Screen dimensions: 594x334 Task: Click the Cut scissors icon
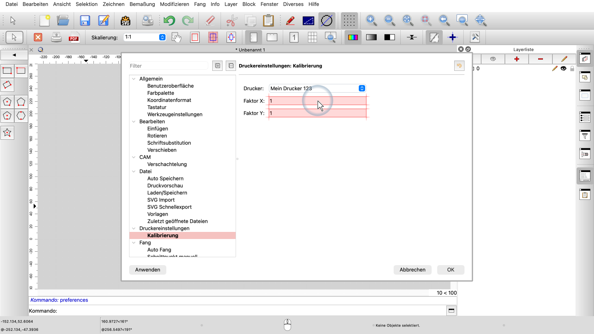tap(232, 21)
